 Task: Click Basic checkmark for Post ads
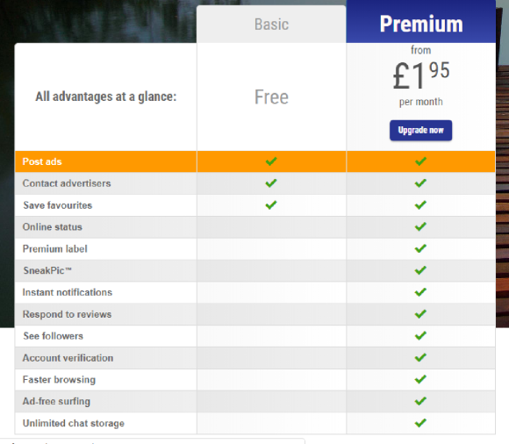[271, 161]
